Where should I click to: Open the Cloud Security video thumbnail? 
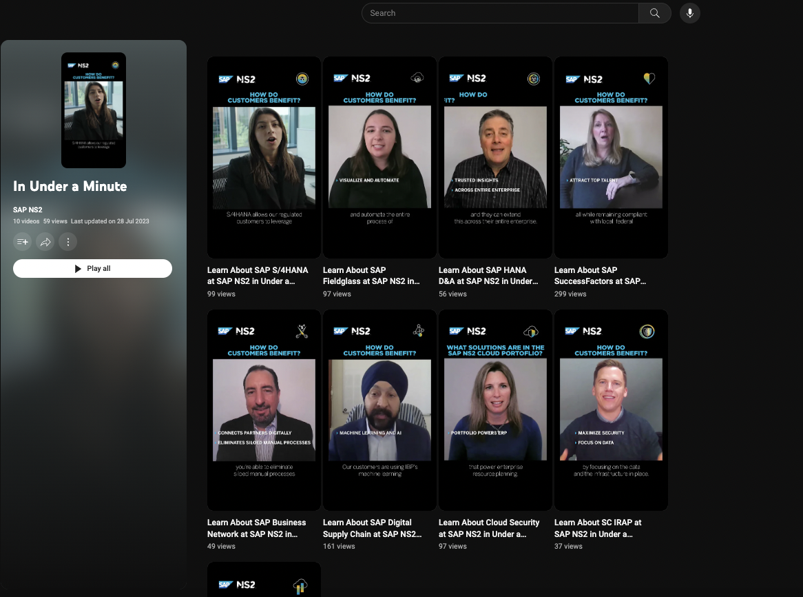[x=495, y=410]
